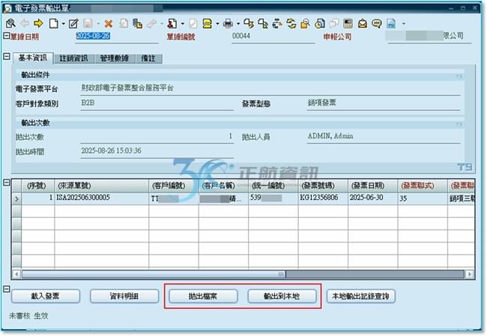Click the yellow hourglass-shaped toolbar icon

coord(207,23)
